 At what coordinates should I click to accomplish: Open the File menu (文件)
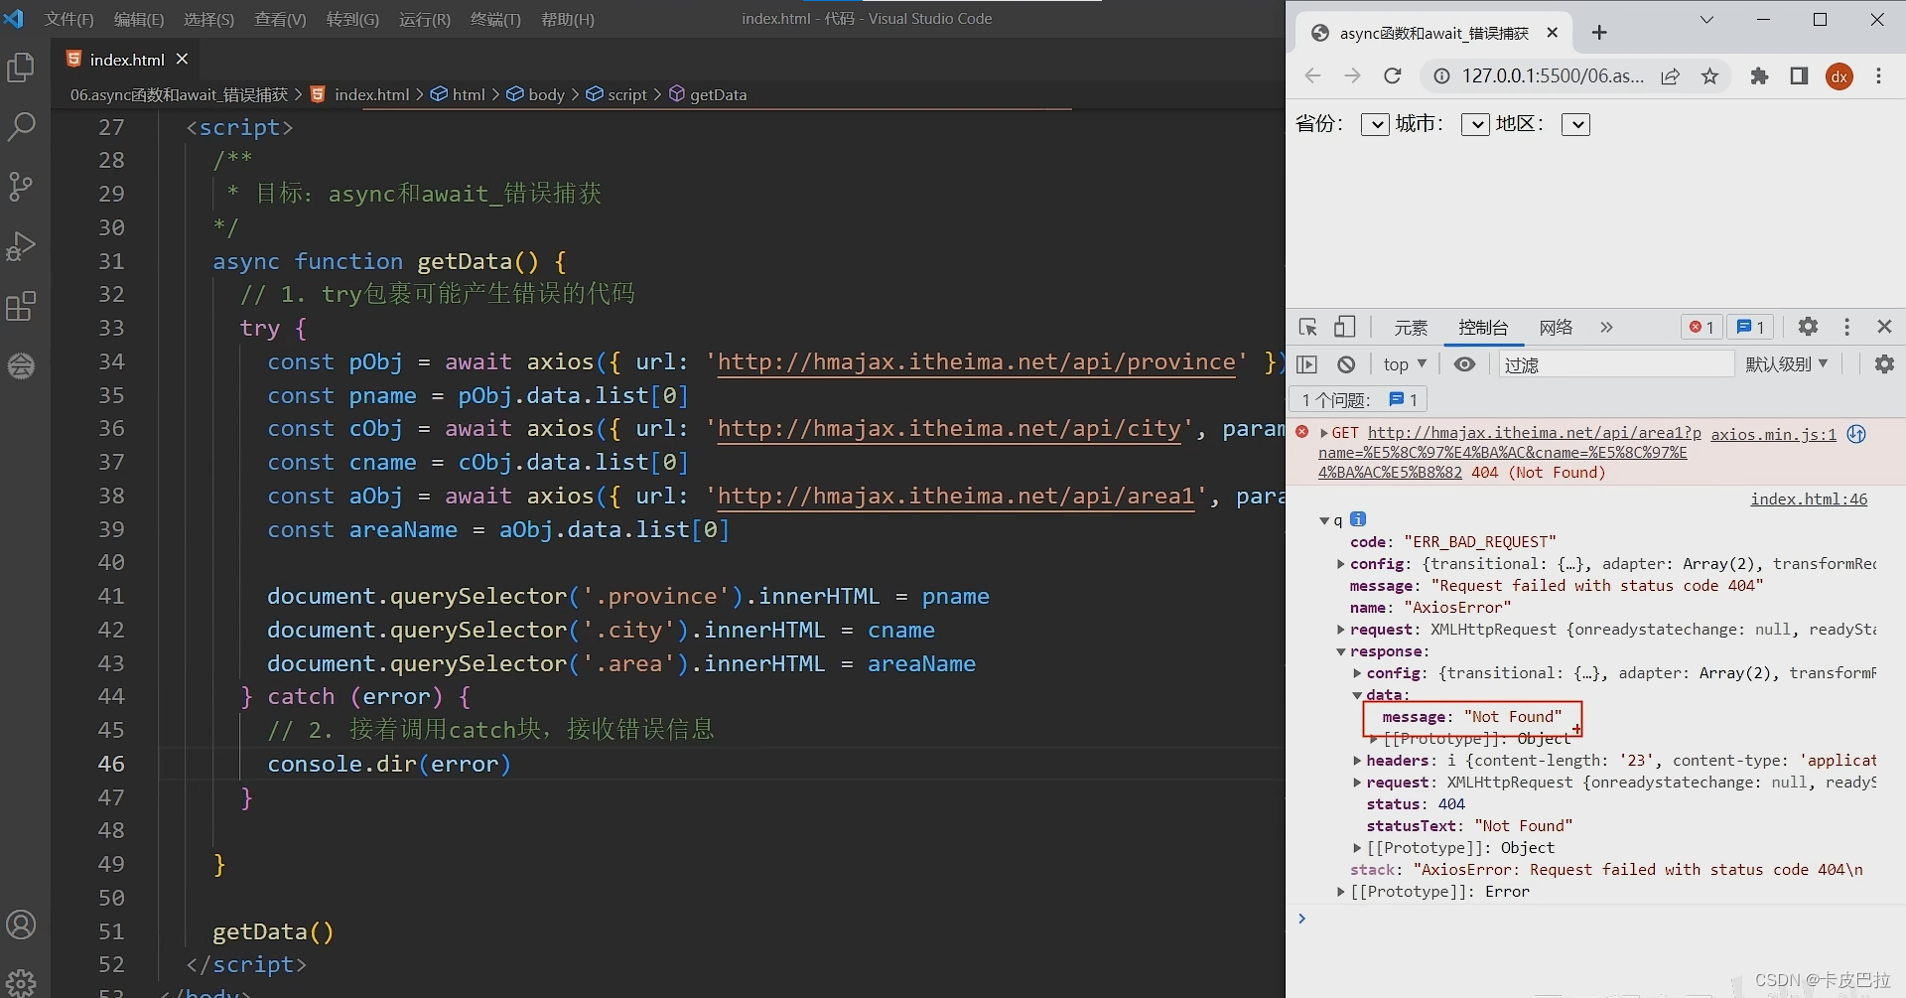(68, 19)
